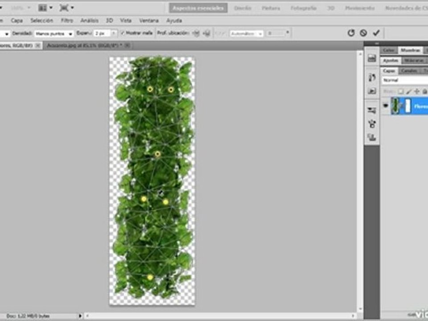This screenshot has width=428, height=321.
Task: Click the remove all pins reset icon
Action: 351,33
